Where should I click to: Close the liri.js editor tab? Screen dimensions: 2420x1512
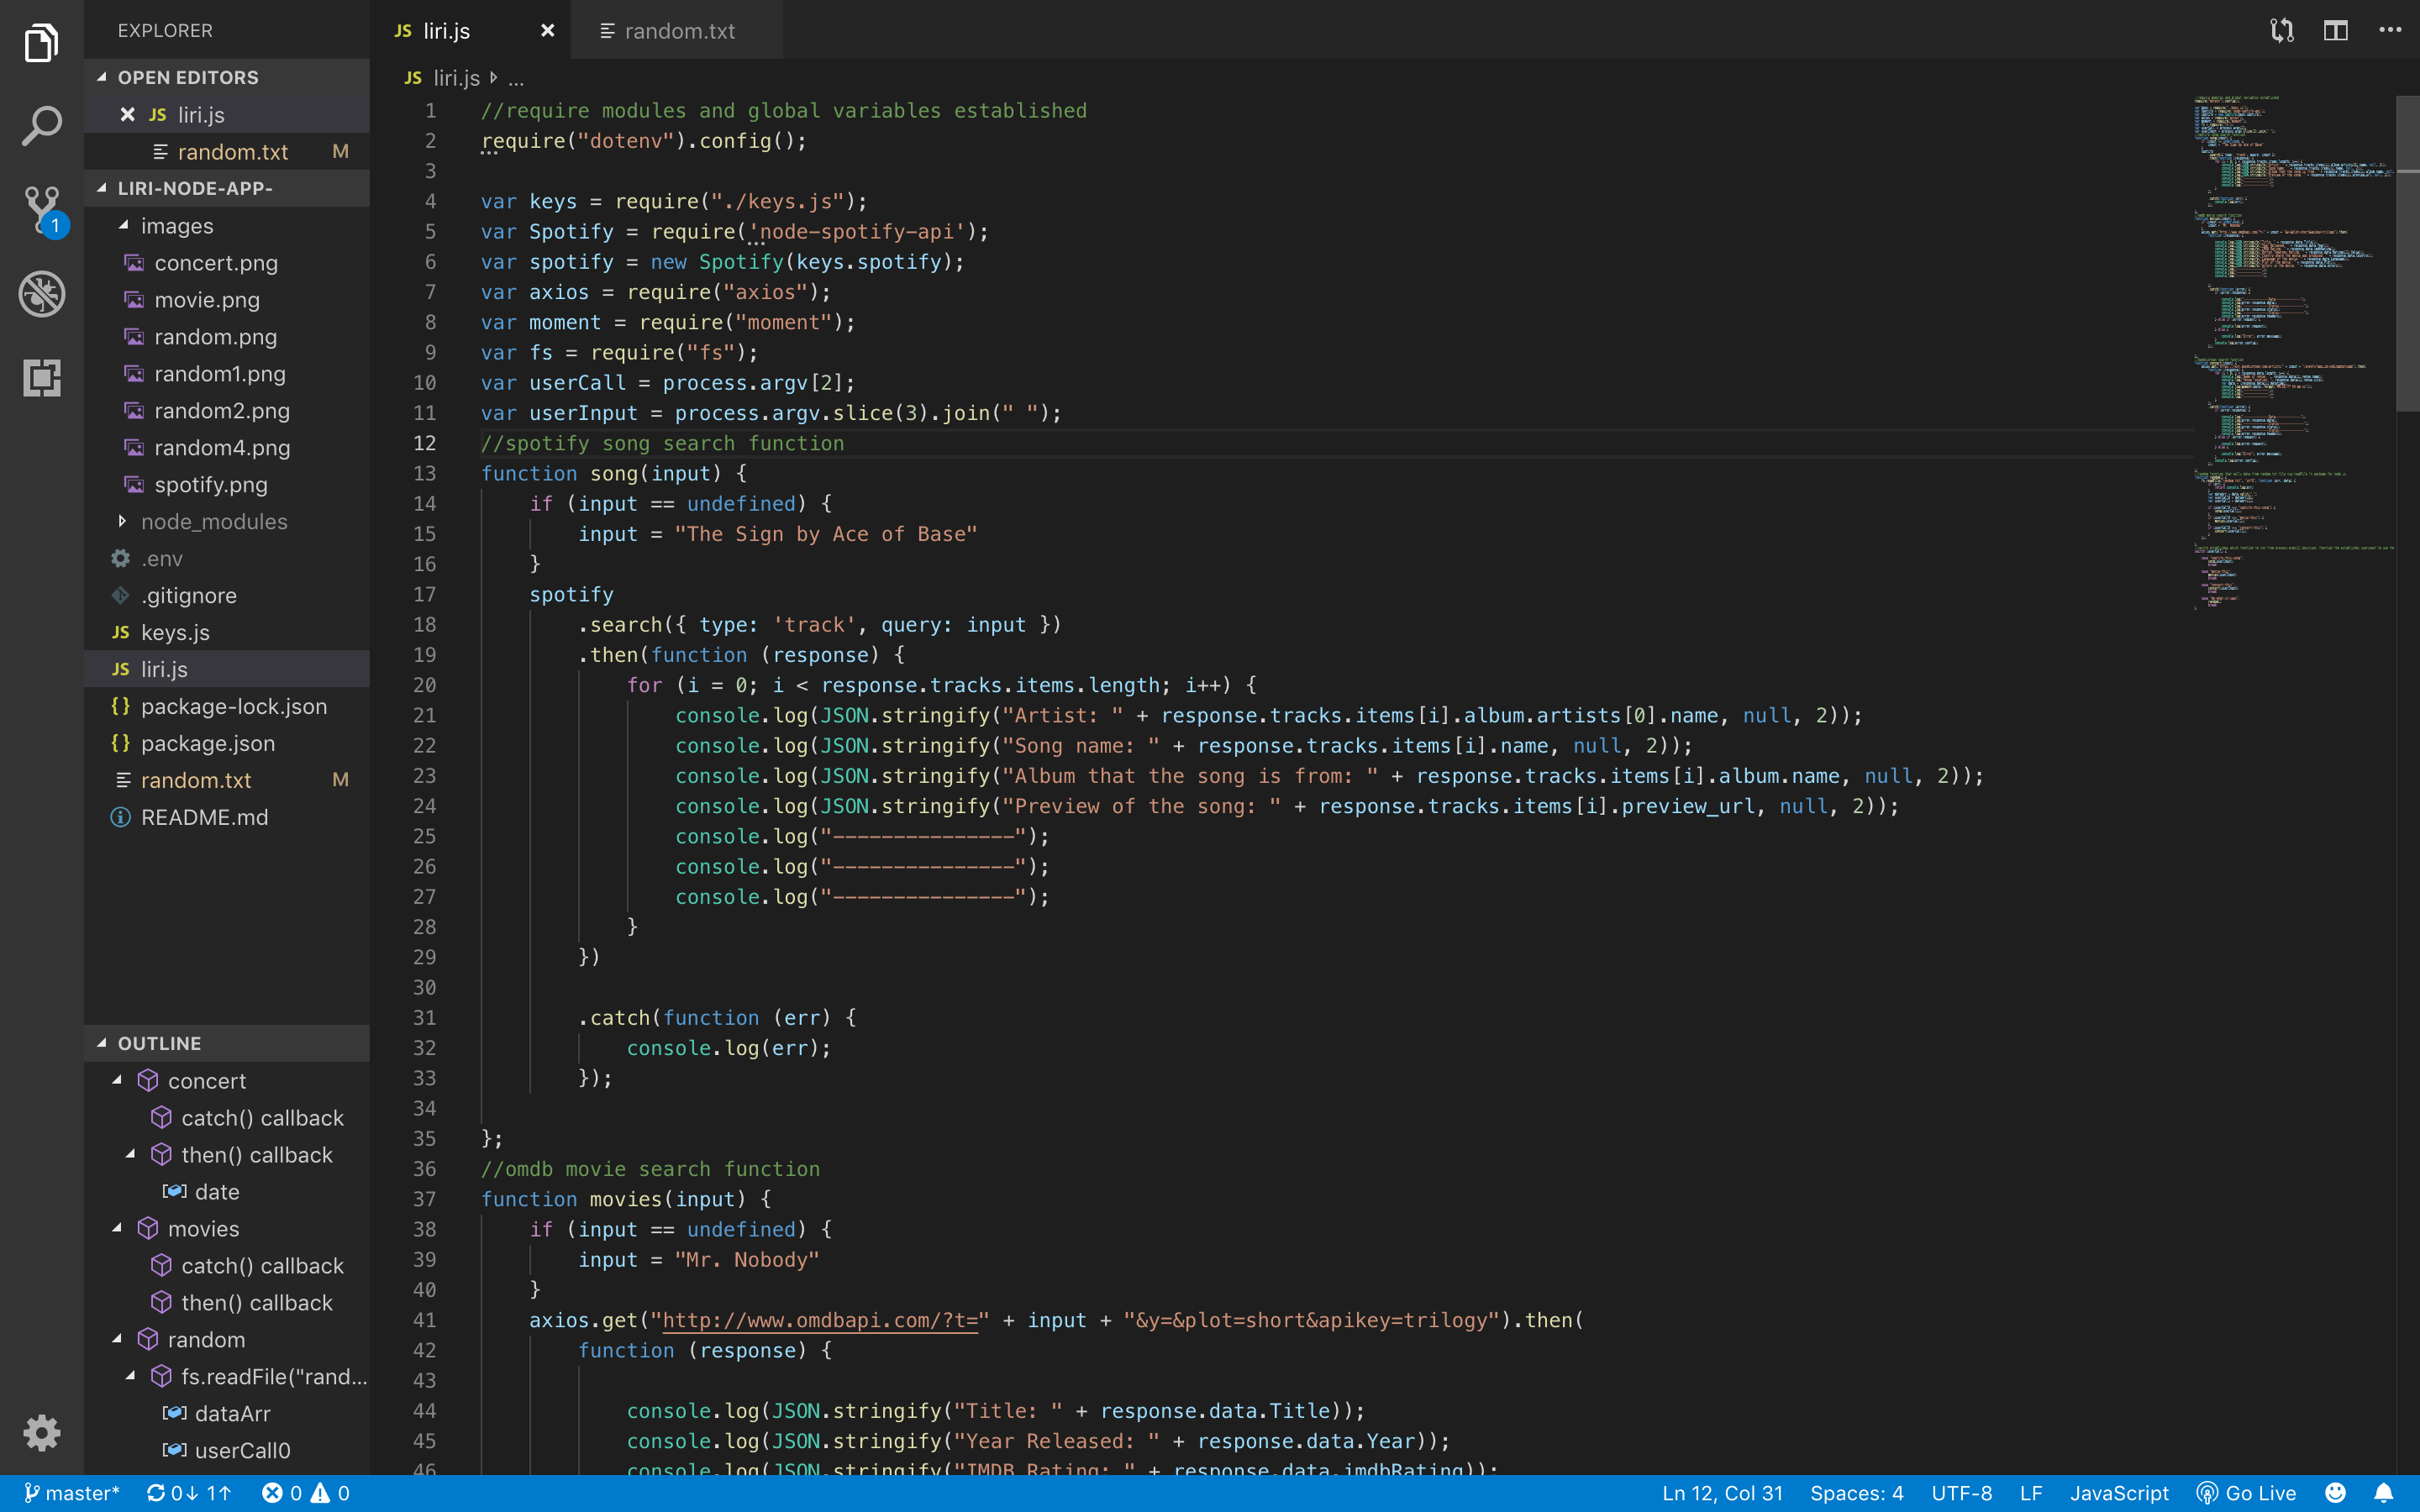coord(547,31)
